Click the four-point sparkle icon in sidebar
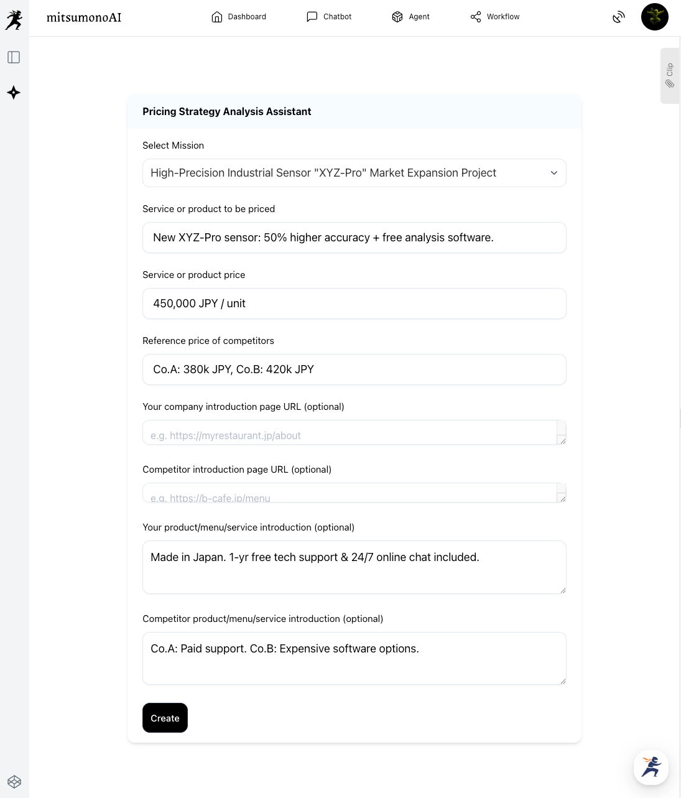Screen dimensions: 681x798 pyautogui.click(x=14, y=93)
